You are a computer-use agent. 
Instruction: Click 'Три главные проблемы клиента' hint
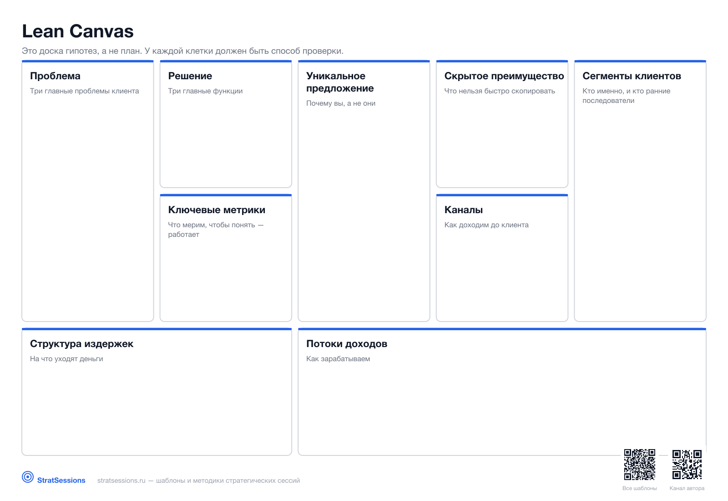(x=85, y=91)
